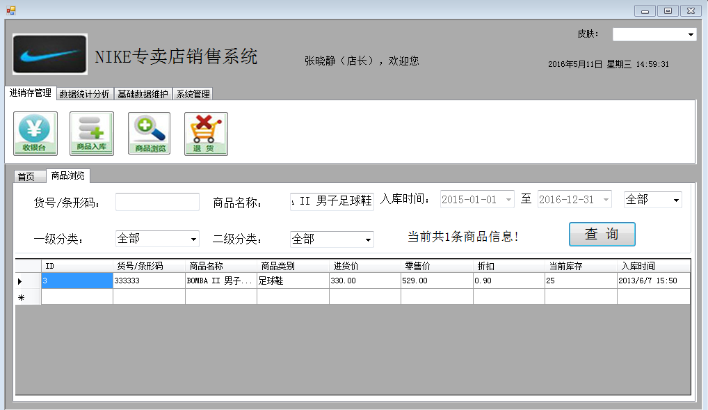This screenshot has width=708, height=410.
Task: Open the 收银台 cashier icon
Action: (35, 134)
